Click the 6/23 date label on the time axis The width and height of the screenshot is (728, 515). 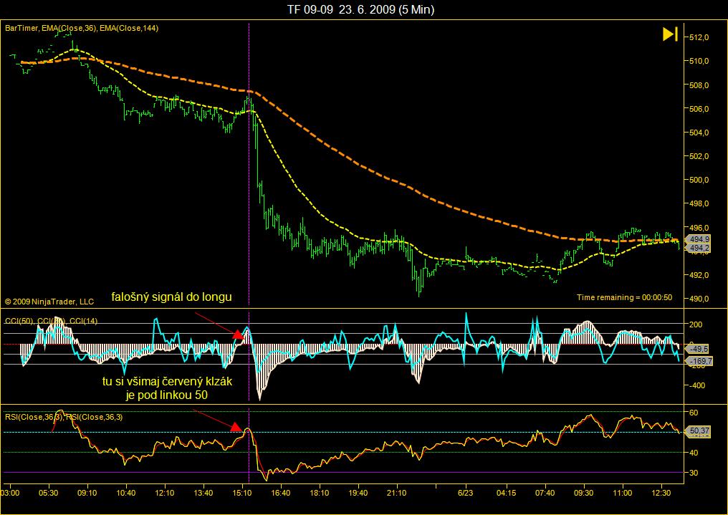pos(466,493)
